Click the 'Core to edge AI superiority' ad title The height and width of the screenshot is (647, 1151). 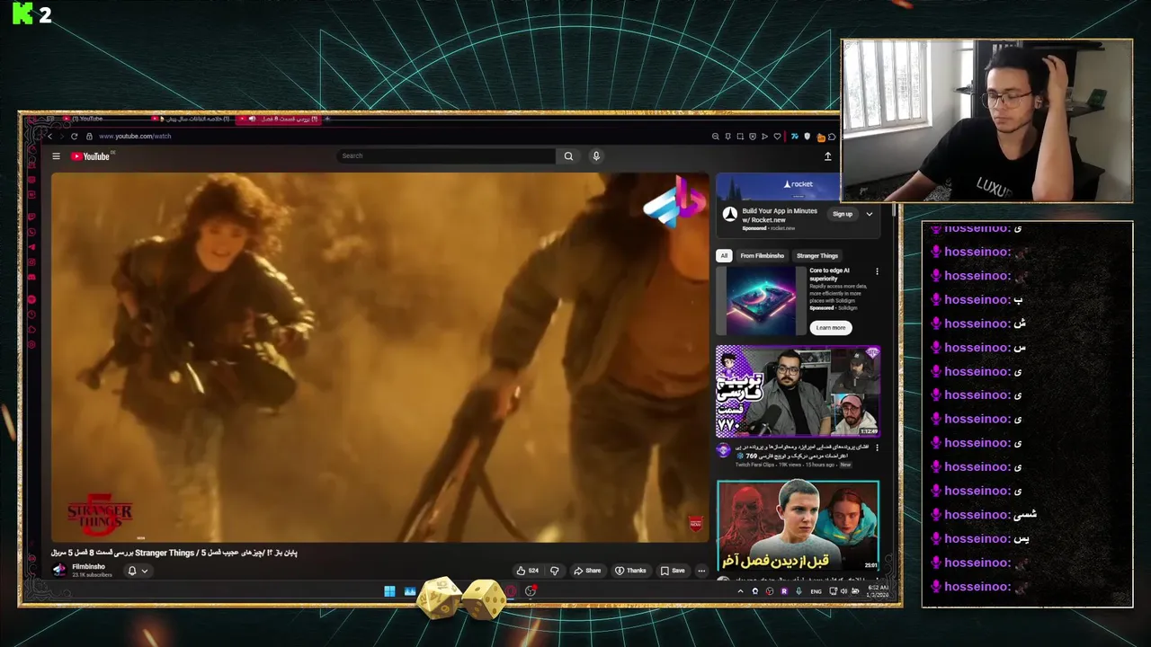pyautogui.click(x=830, y=274)
